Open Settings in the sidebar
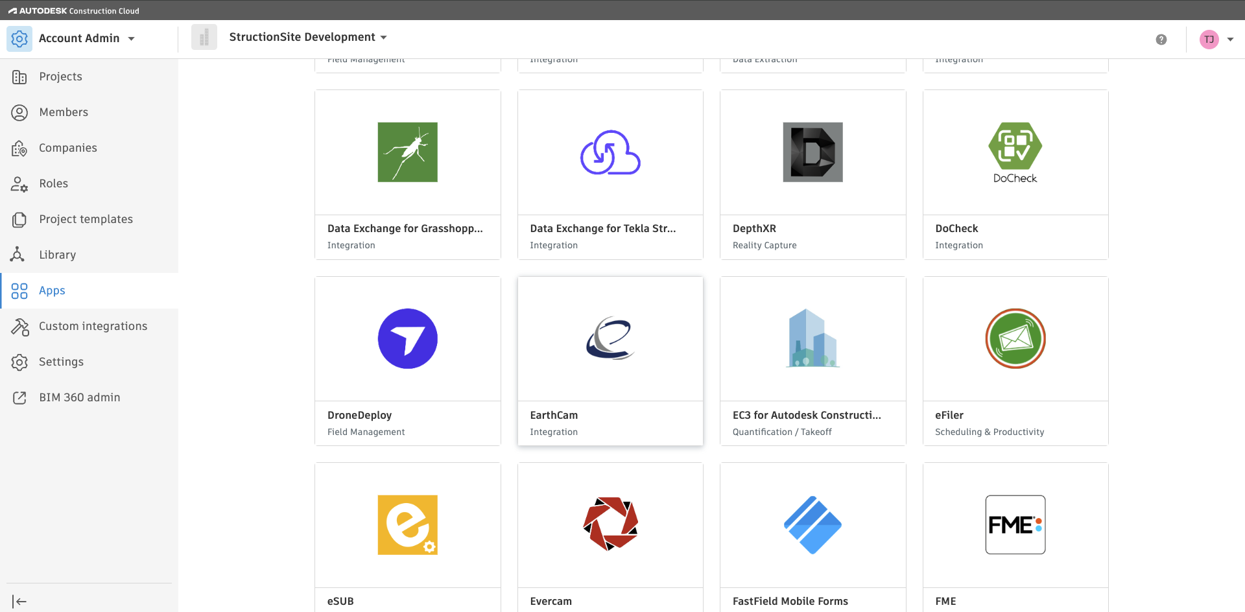Viewport: 1245px width, 612px height. point(61,362)
